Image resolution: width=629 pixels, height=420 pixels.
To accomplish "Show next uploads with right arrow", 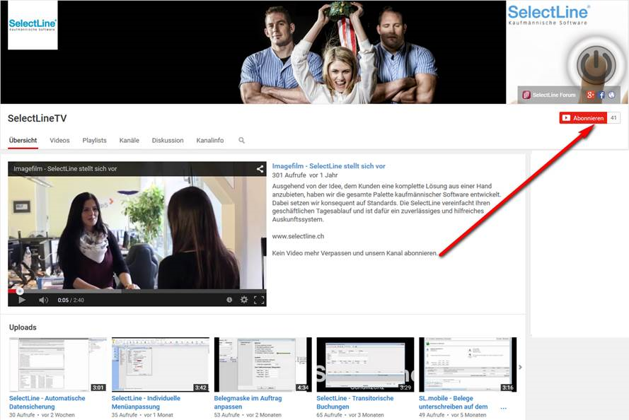I will [520, 367].
